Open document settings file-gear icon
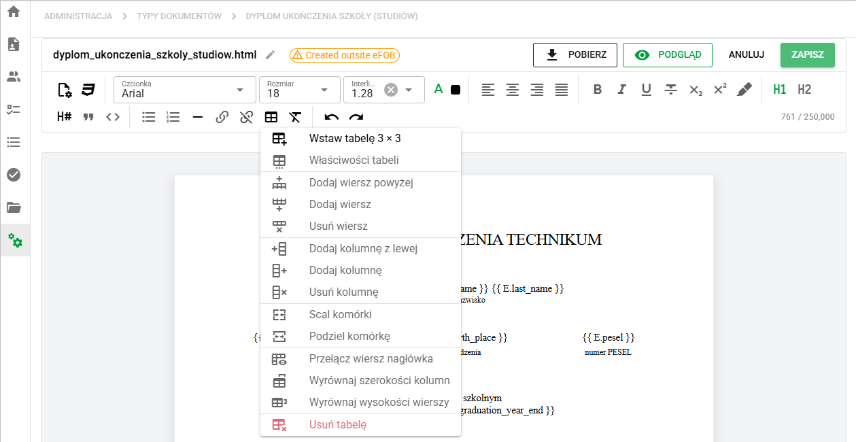 tap(65, 90)
